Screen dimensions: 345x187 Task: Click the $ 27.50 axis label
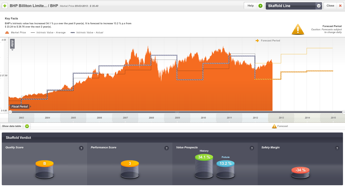4,75
